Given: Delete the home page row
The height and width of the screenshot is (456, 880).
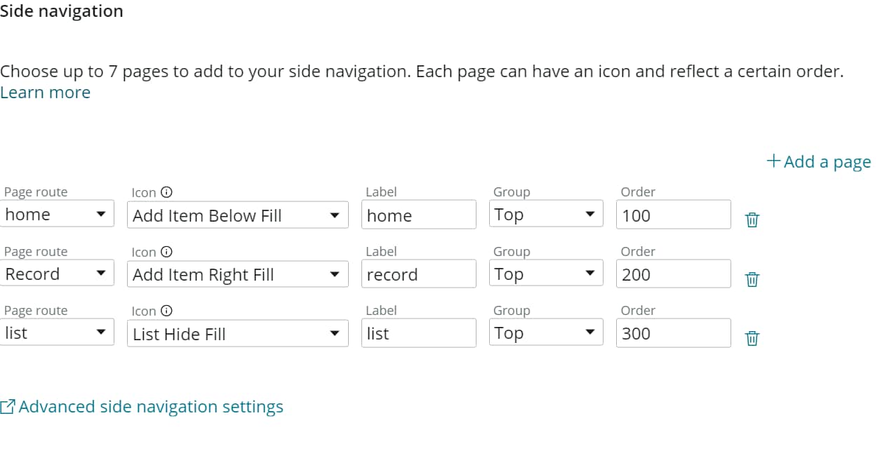Looking at the screenshot, I should pyautogui.click(x=752, y=220).
